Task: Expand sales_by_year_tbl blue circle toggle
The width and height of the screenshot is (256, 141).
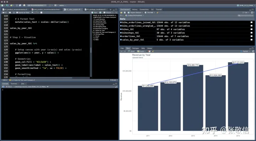Action: point(121,40)
